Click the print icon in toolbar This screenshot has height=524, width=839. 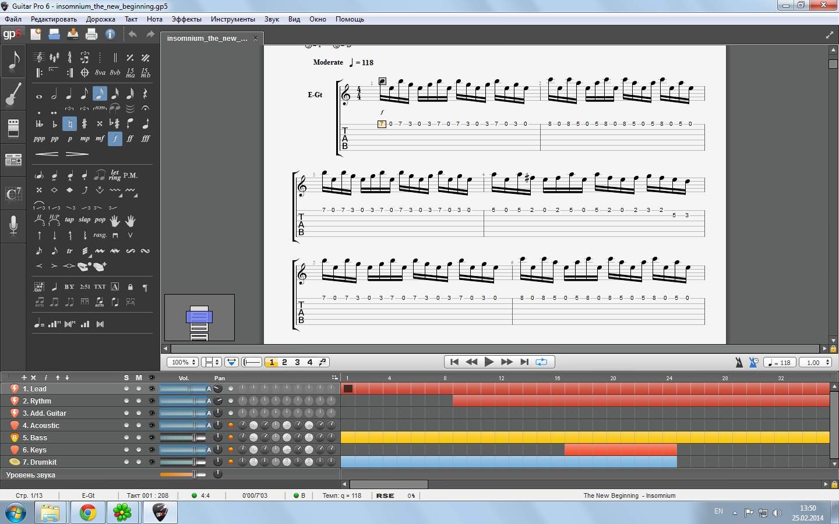point(91,34)
